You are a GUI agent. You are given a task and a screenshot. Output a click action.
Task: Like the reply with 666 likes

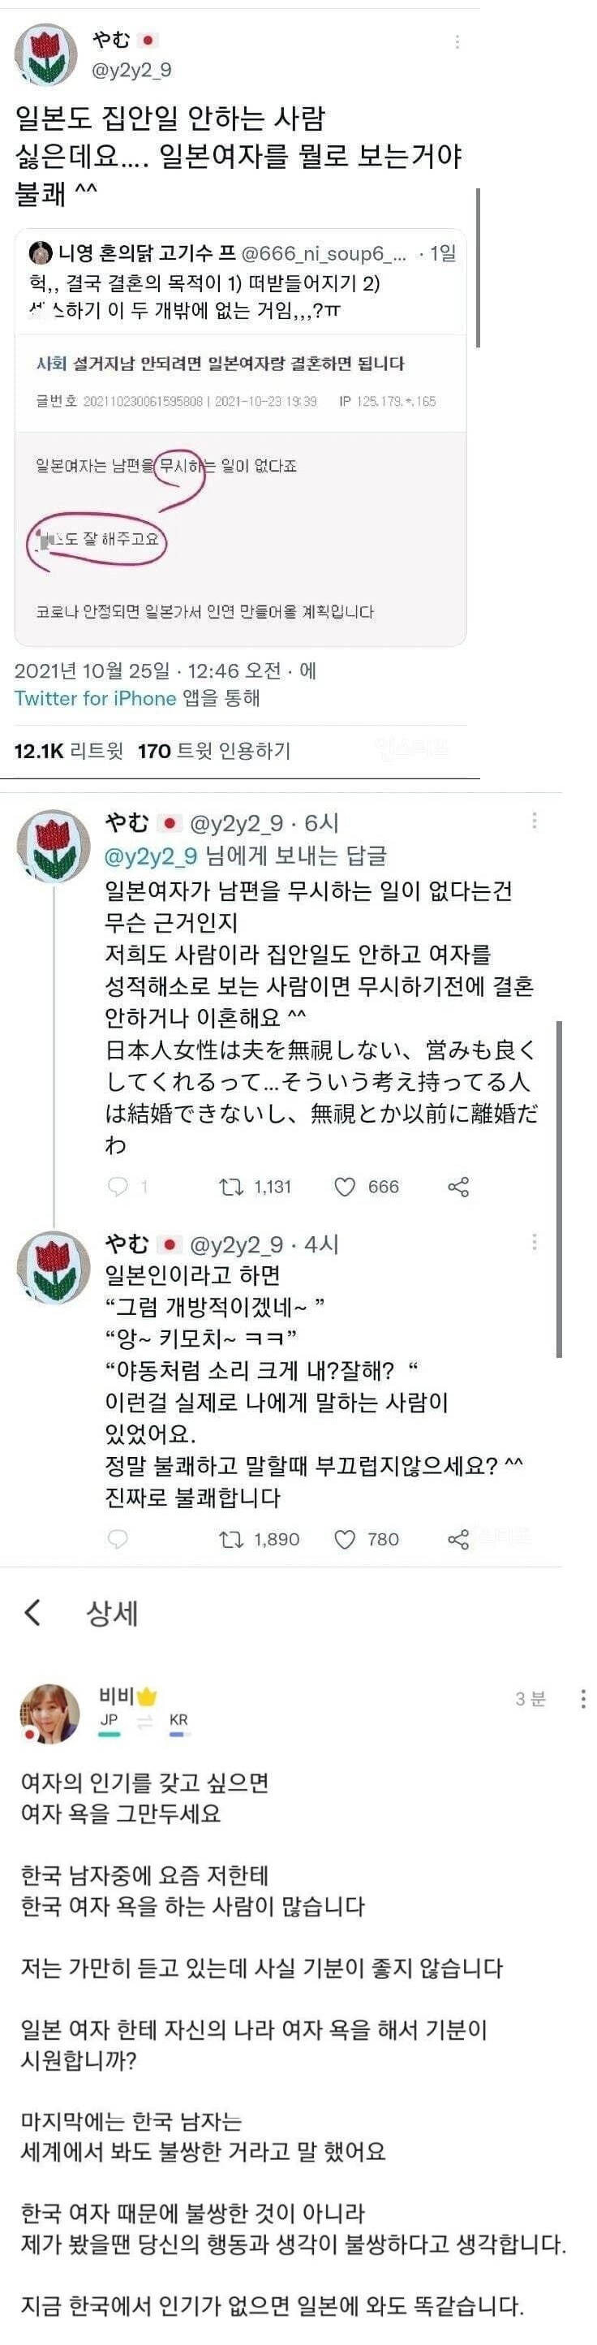pyautogui.click(x=345, y=1186)
